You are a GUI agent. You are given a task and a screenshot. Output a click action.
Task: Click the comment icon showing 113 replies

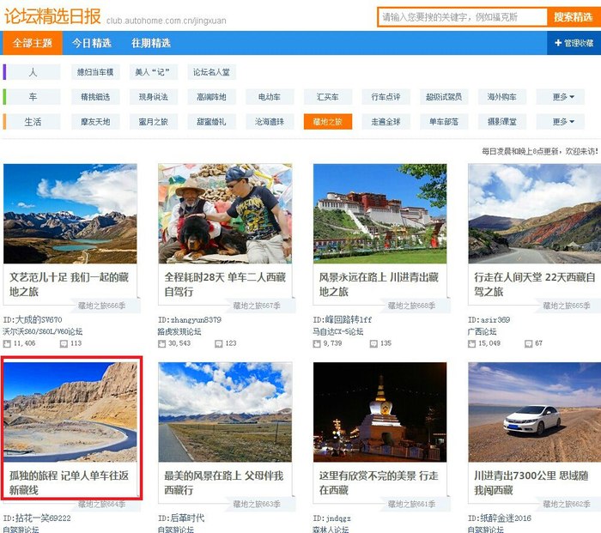(64, 343)
